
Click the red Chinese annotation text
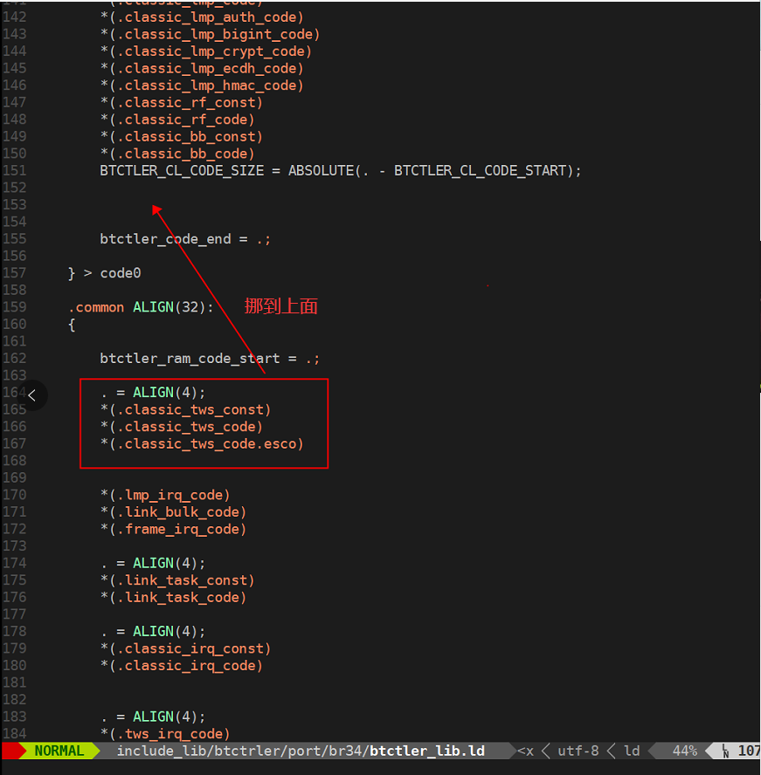[x=281, y=306]
